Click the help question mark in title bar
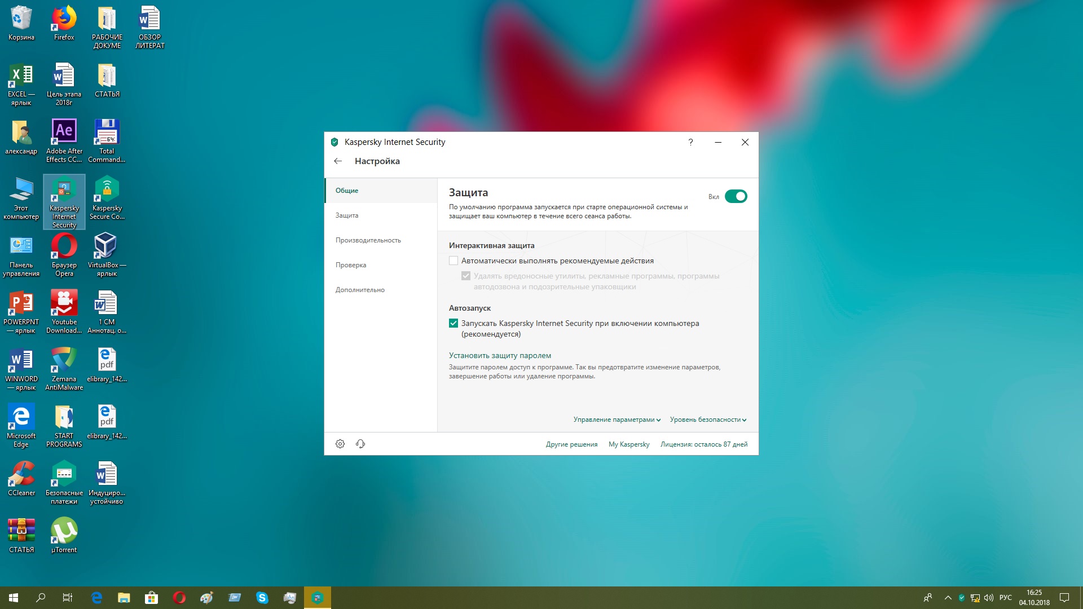This screenshot has height=609, width=1083. tap(690, 142)
